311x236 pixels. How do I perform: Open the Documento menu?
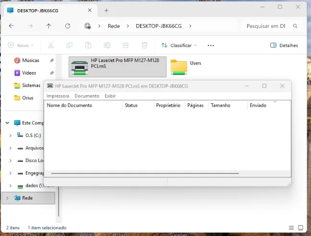point(87,96)
